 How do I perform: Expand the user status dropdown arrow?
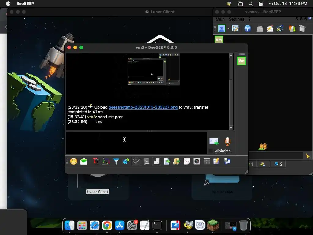(x=228, y=28)
